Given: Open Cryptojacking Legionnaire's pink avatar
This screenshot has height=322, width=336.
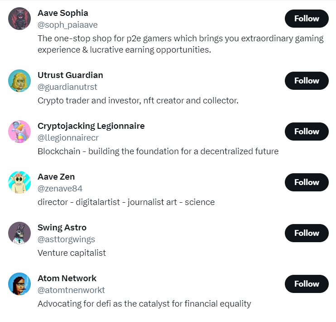Looking at the screenshot, I should [x=19, y=132].
